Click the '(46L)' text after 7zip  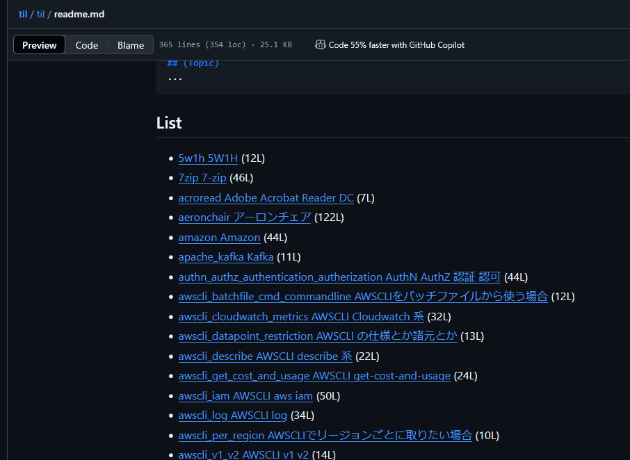click(241, 178)
